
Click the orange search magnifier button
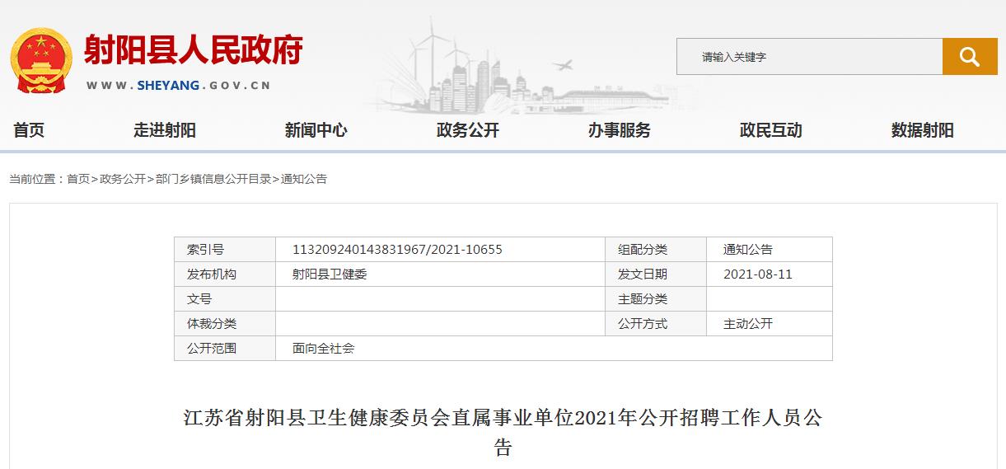tap(969, 57)
